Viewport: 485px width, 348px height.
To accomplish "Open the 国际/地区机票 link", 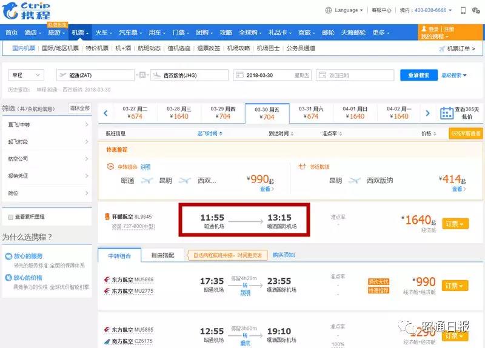I will coord(60,49).
